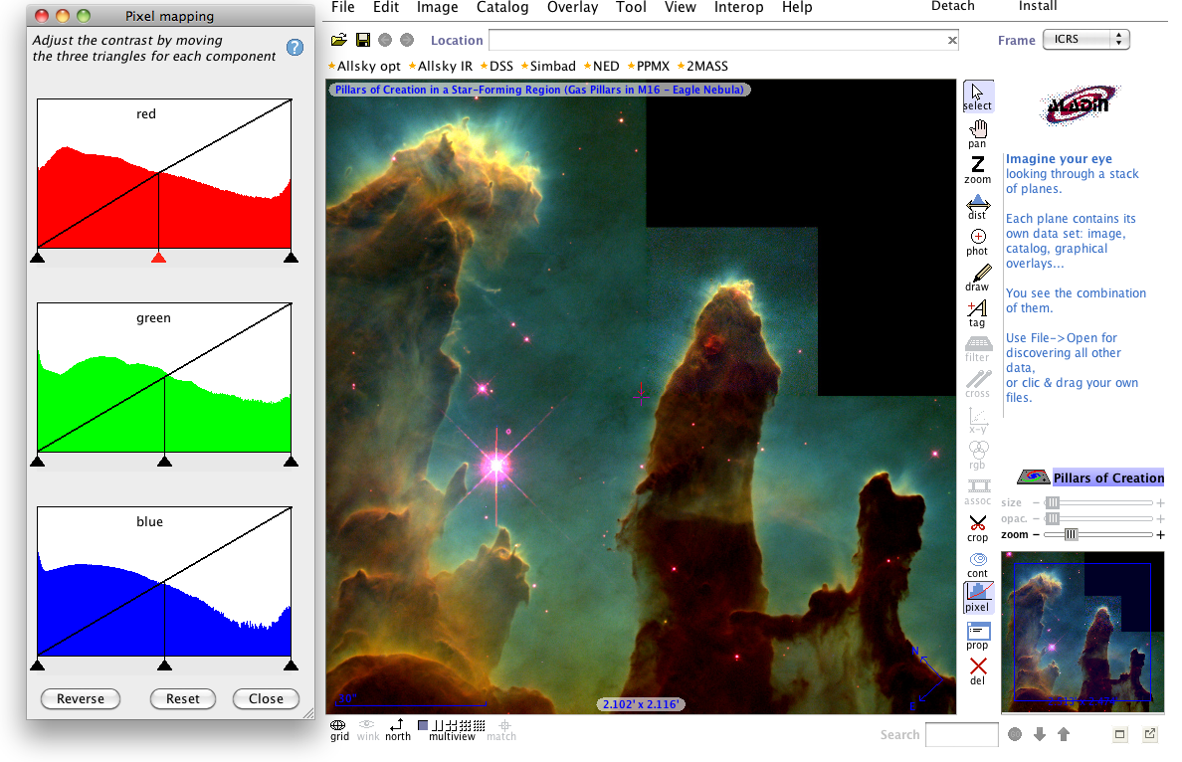Load the Simbad bookmark
The height and width of the screenshot is (762, 1182).
point(548,67)
